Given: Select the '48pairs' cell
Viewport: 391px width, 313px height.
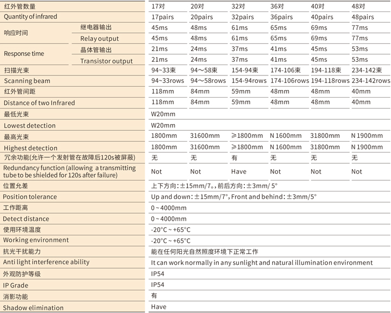Looking at the screenshot, I should pos(363,17).
